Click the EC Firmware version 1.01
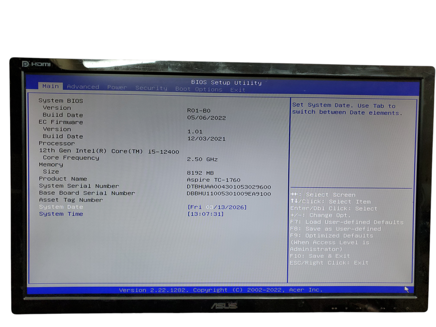 point(195,132)
